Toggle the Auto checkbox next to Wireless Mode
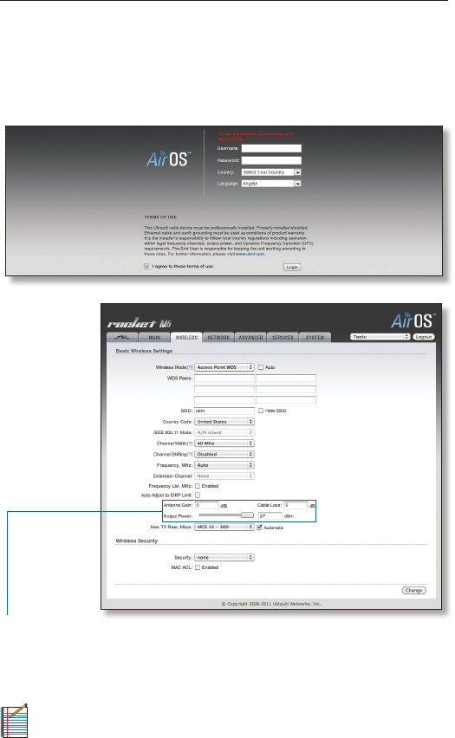 tap(261, 367)
